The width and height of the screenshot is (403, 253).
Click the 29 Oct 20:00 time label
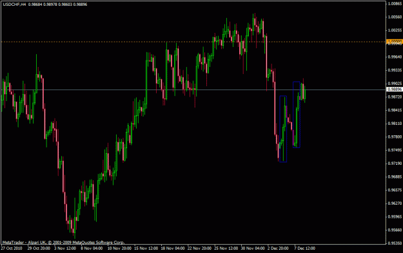tap(39, 248)
